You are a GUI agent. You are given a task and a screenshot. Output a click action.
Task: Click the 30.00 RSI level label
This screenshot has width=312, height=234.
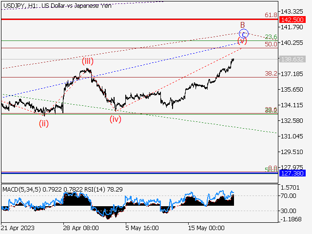click(x=288, y=211)
